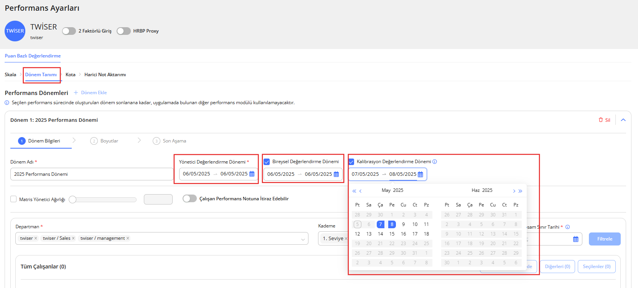Open the Departman dropdown arrow

[303, 239]
